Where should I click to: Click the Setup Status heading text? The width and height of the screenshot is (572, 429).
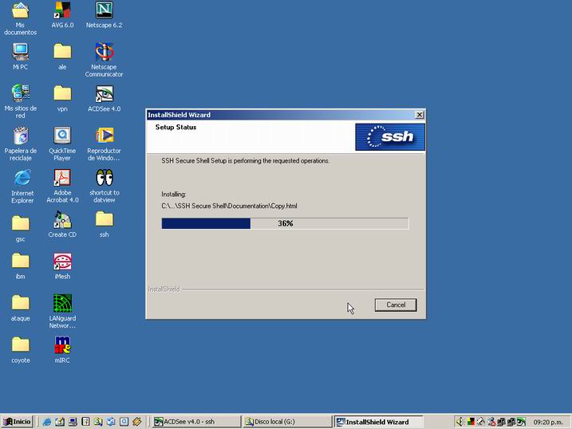(176, 128)
